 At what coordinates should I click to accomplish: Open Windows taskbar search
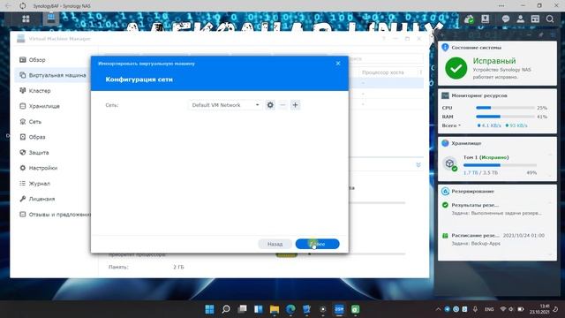226,309
